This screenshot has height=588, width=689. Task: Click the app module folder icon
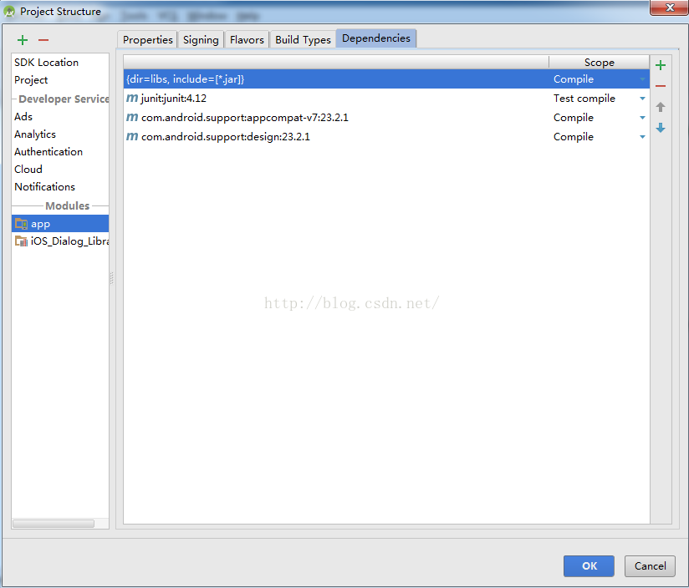pos(21,224)
